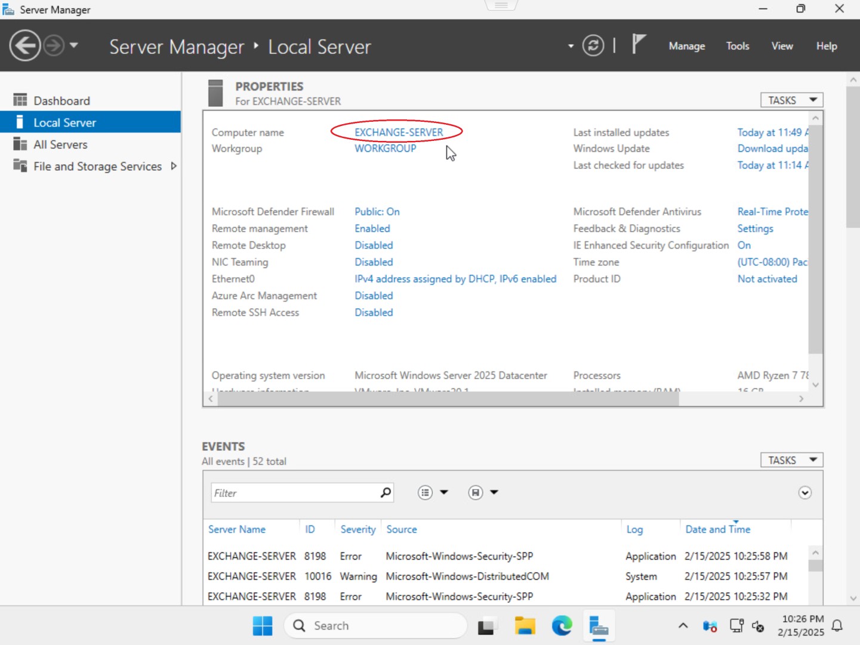The height and width of the screenshot is (645, 860).
Task: Click On next to IE Enhanced Security Configuration
Action: [744, 245]
